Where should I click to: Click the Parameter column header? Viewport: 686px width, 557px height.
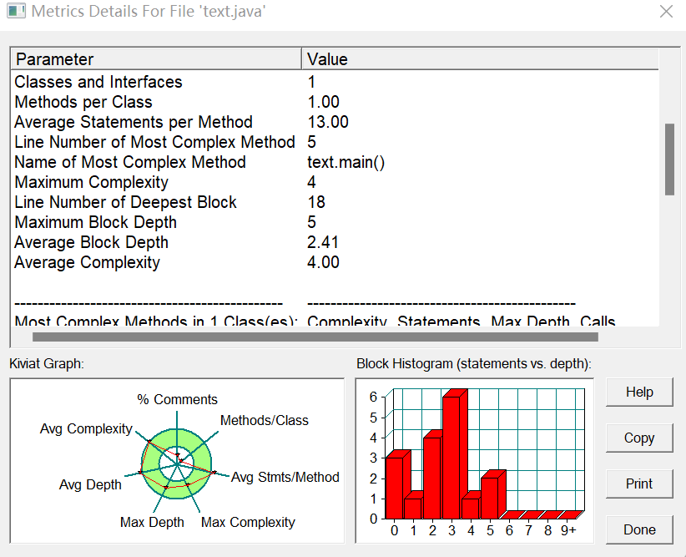[x=156, y=59]
